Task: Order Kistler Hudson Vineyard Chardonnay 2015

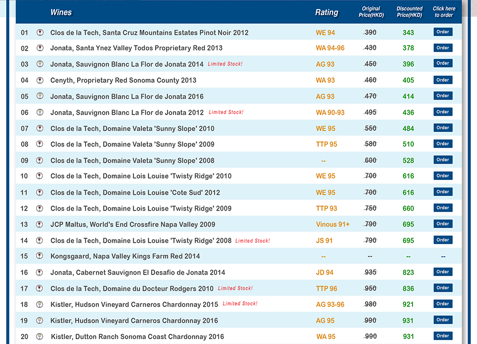Action: 443,304
